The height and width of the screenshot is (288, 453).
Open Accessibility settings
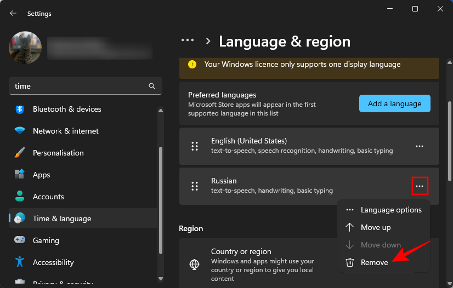[53, 262]
